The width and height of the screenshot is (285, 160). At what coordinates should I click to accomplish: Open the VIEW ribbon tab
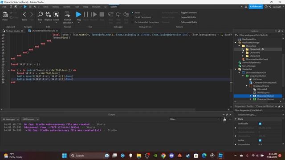click(x=85, y=7)
